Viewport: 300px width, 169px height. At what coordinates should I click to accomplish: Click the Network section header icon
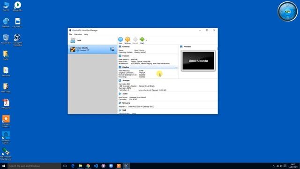[120, 103]
